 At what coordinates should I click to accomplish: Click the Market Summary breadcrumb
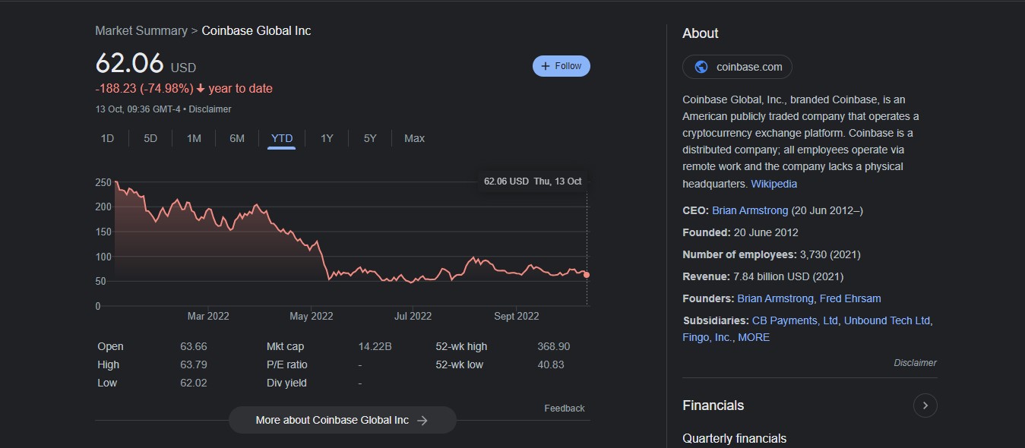point(141,30)
